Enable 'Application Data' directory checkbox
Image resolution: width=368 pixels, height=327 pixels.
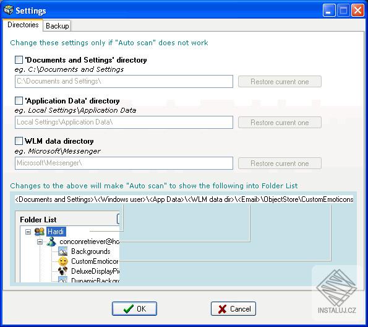(x=19, y=100)
